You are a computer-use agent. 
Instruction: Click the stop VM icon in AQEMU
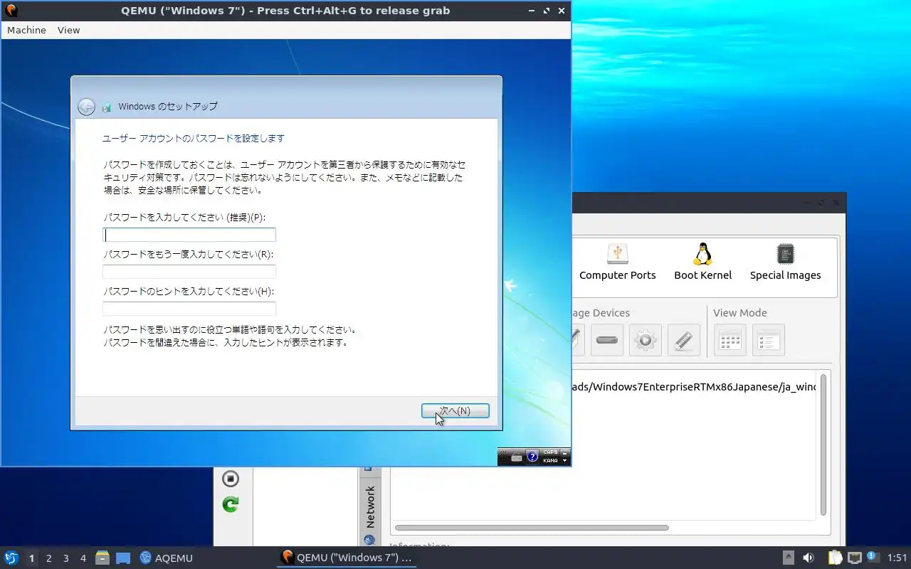[x=230, y=478]
